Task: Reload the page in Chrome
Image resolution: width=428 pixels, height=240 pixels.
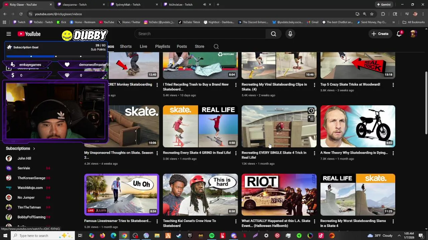Action: (x=21, y=14)
